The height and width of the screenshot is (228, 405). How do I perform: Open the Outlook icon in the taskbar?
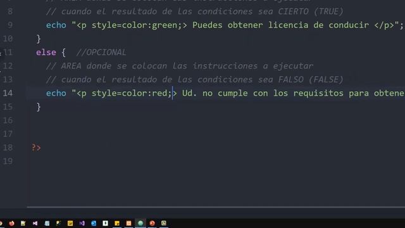tap(94, 223)
